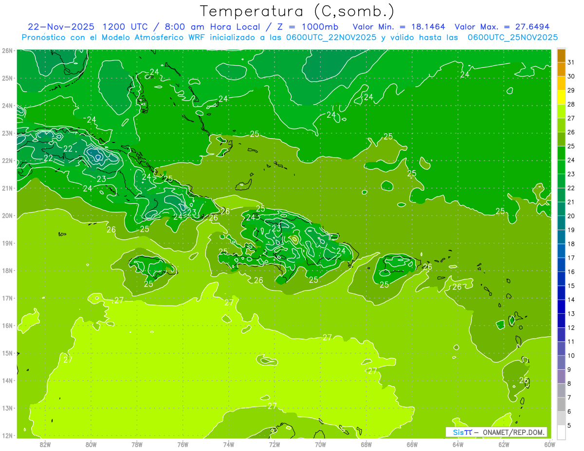Viewport: 584px width, 451px height.
Task: Click the latitude label "16N"
Action: 7,325
